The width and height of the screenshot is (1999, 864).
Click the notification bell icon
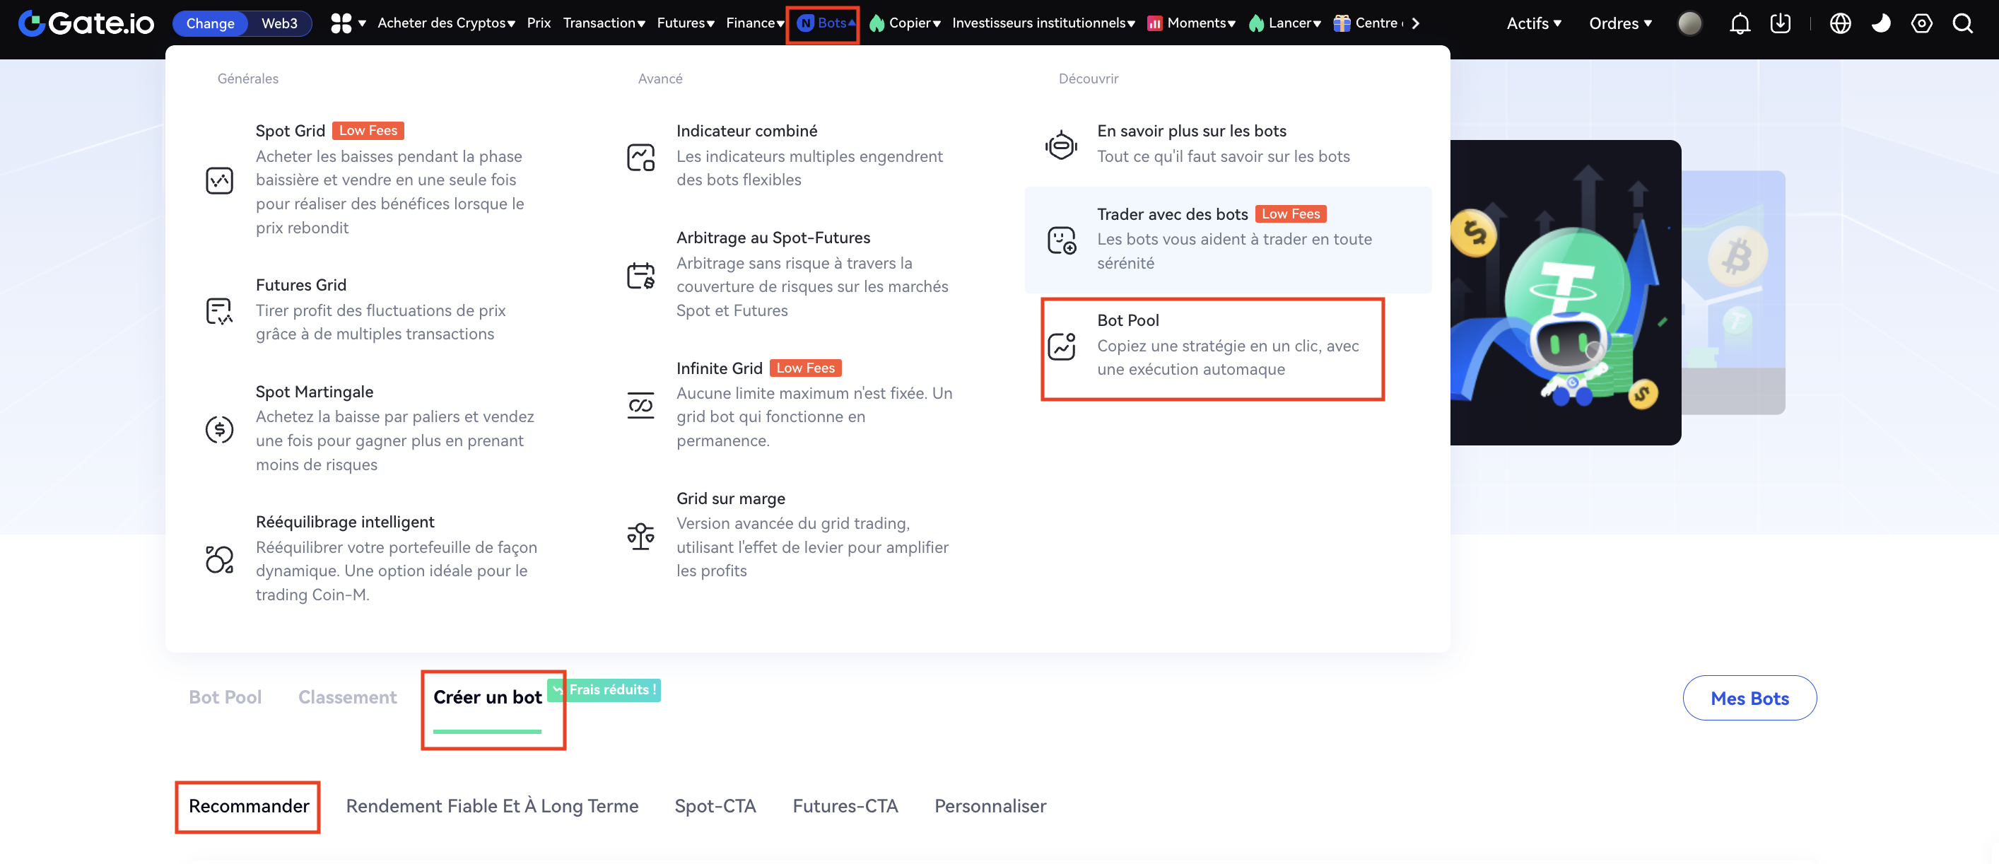tap(1739, 23)
